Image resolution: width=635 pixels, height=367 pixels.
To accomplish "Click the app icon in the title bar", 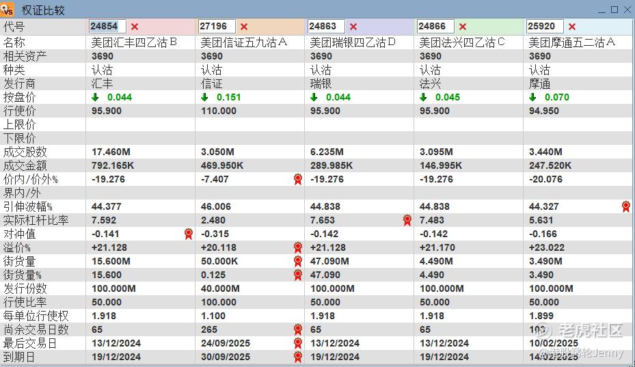I will (7, 9).
